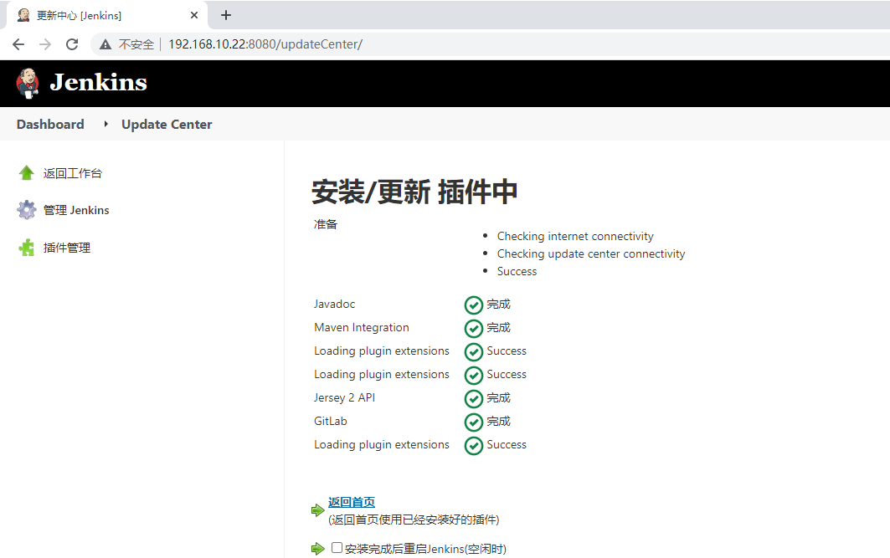Viewport: 890px width, 558px height.
Task: Click the 安装/更新 插件中 heading
Action: pos(414,192)
